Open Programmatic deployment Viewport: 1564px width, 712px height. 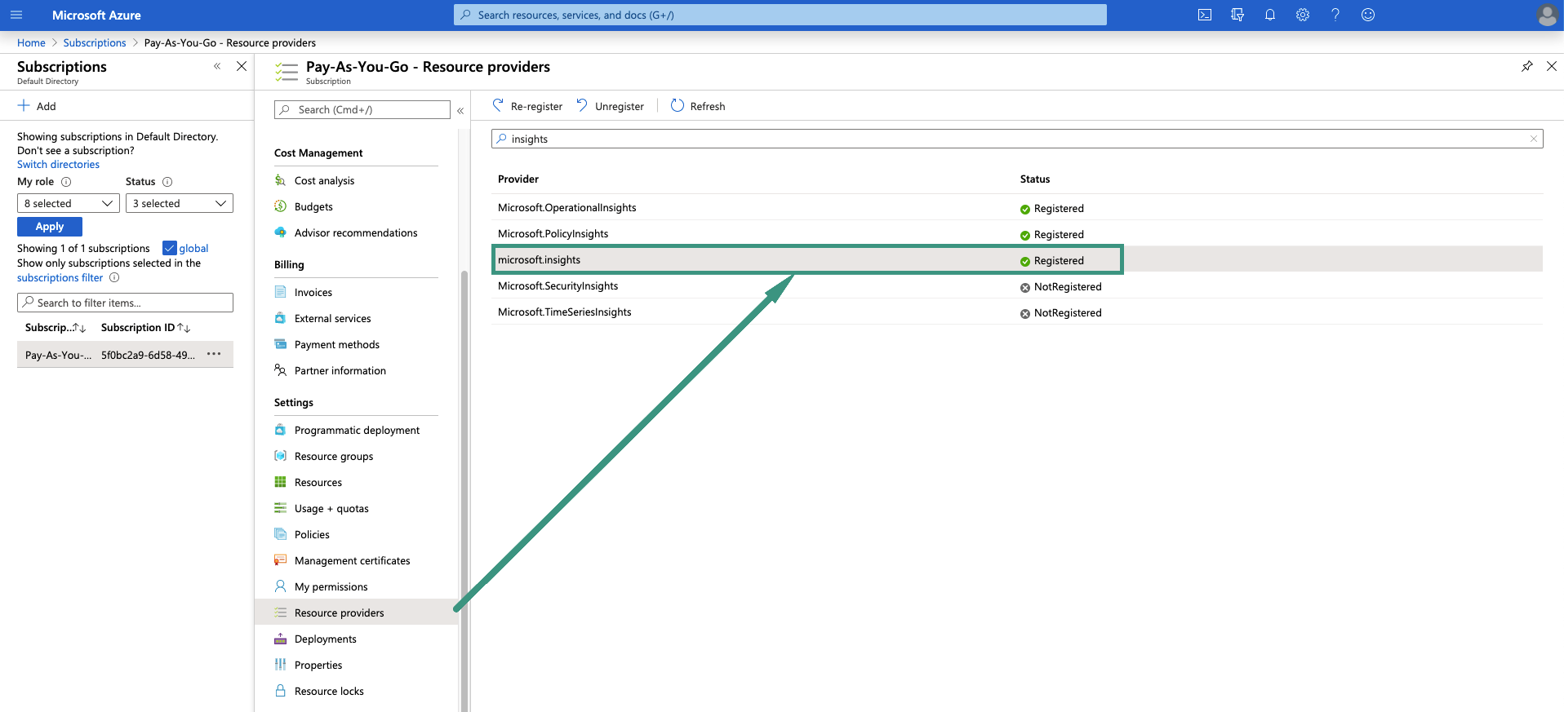pos(356,431)
